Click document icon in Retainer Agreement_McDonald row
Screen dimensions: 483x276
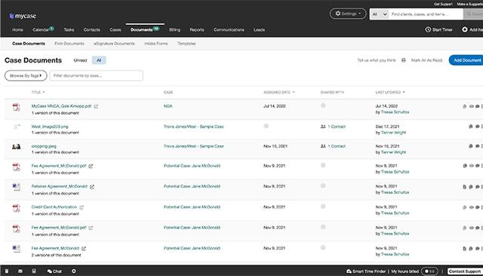coord(465,187)
